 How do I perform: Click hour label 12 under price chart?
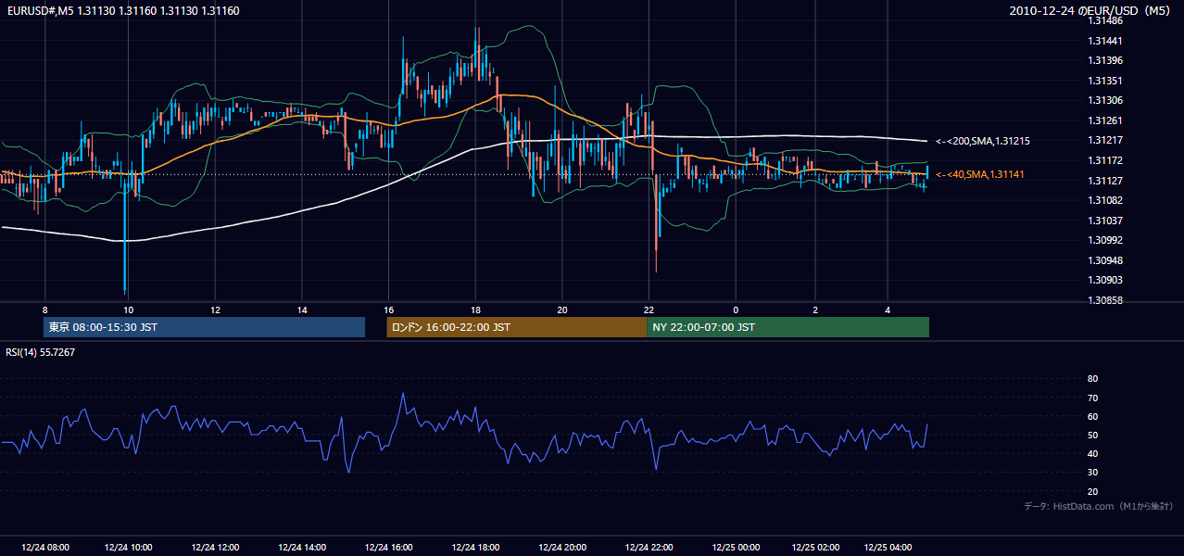(x=215, y=310)
